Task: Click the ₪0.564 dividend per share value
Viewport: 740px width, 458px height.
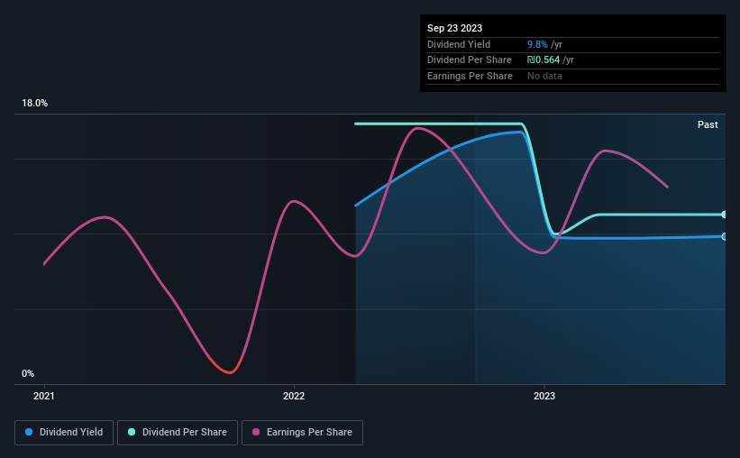Action: pos(544,60)
